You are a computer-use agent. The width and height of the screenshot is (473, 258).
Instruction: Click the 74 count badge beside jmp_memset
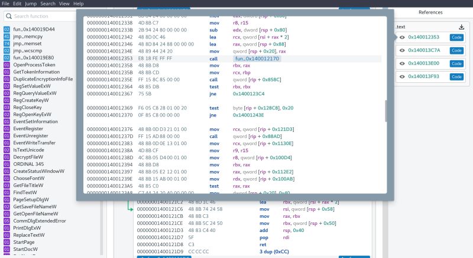7,43
